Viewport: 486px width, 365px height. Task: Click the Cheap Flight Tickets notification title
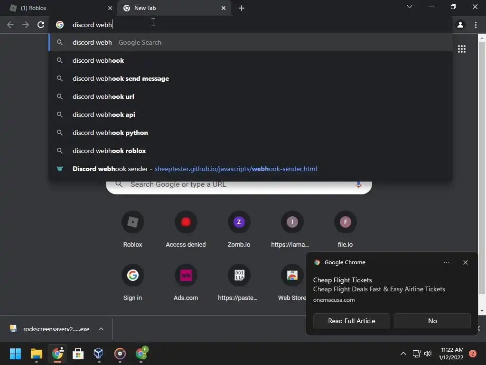point(343,280)
